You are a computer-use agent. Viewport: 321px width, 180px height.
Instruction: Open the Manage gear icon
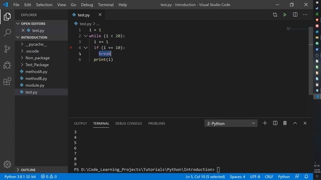coord(7,164)
